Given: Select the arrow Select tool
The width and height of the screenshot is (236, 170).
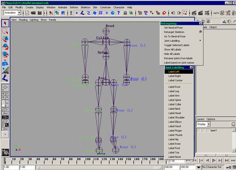Looking at the screenshot, I should (x=5, y=23).
